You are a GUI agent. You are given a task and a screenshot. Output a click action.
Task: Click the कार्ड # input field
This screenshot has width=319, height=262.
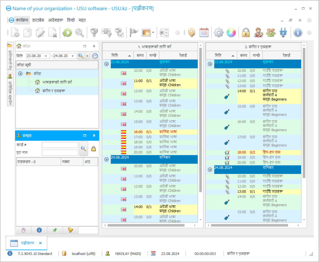(x=60, y=145)
